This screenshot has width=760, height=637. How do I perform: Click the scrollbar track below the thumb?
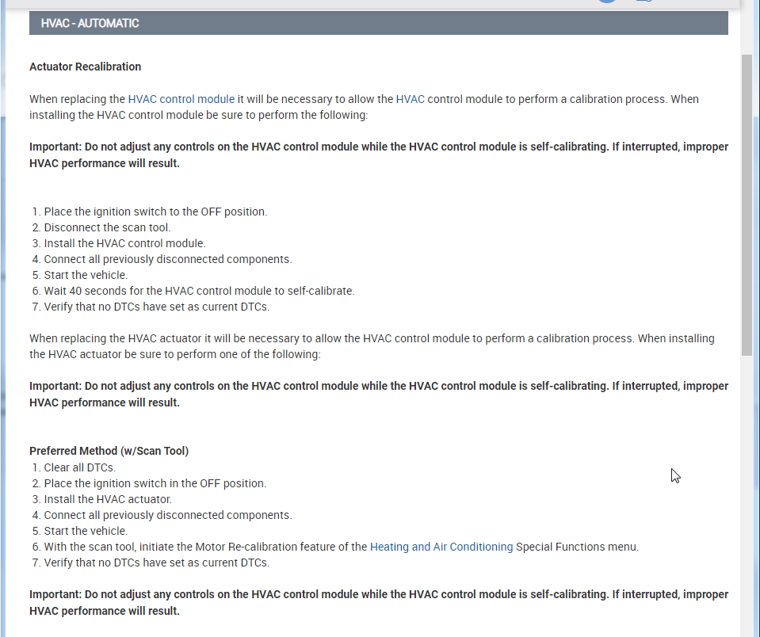(x=747, y=491)
